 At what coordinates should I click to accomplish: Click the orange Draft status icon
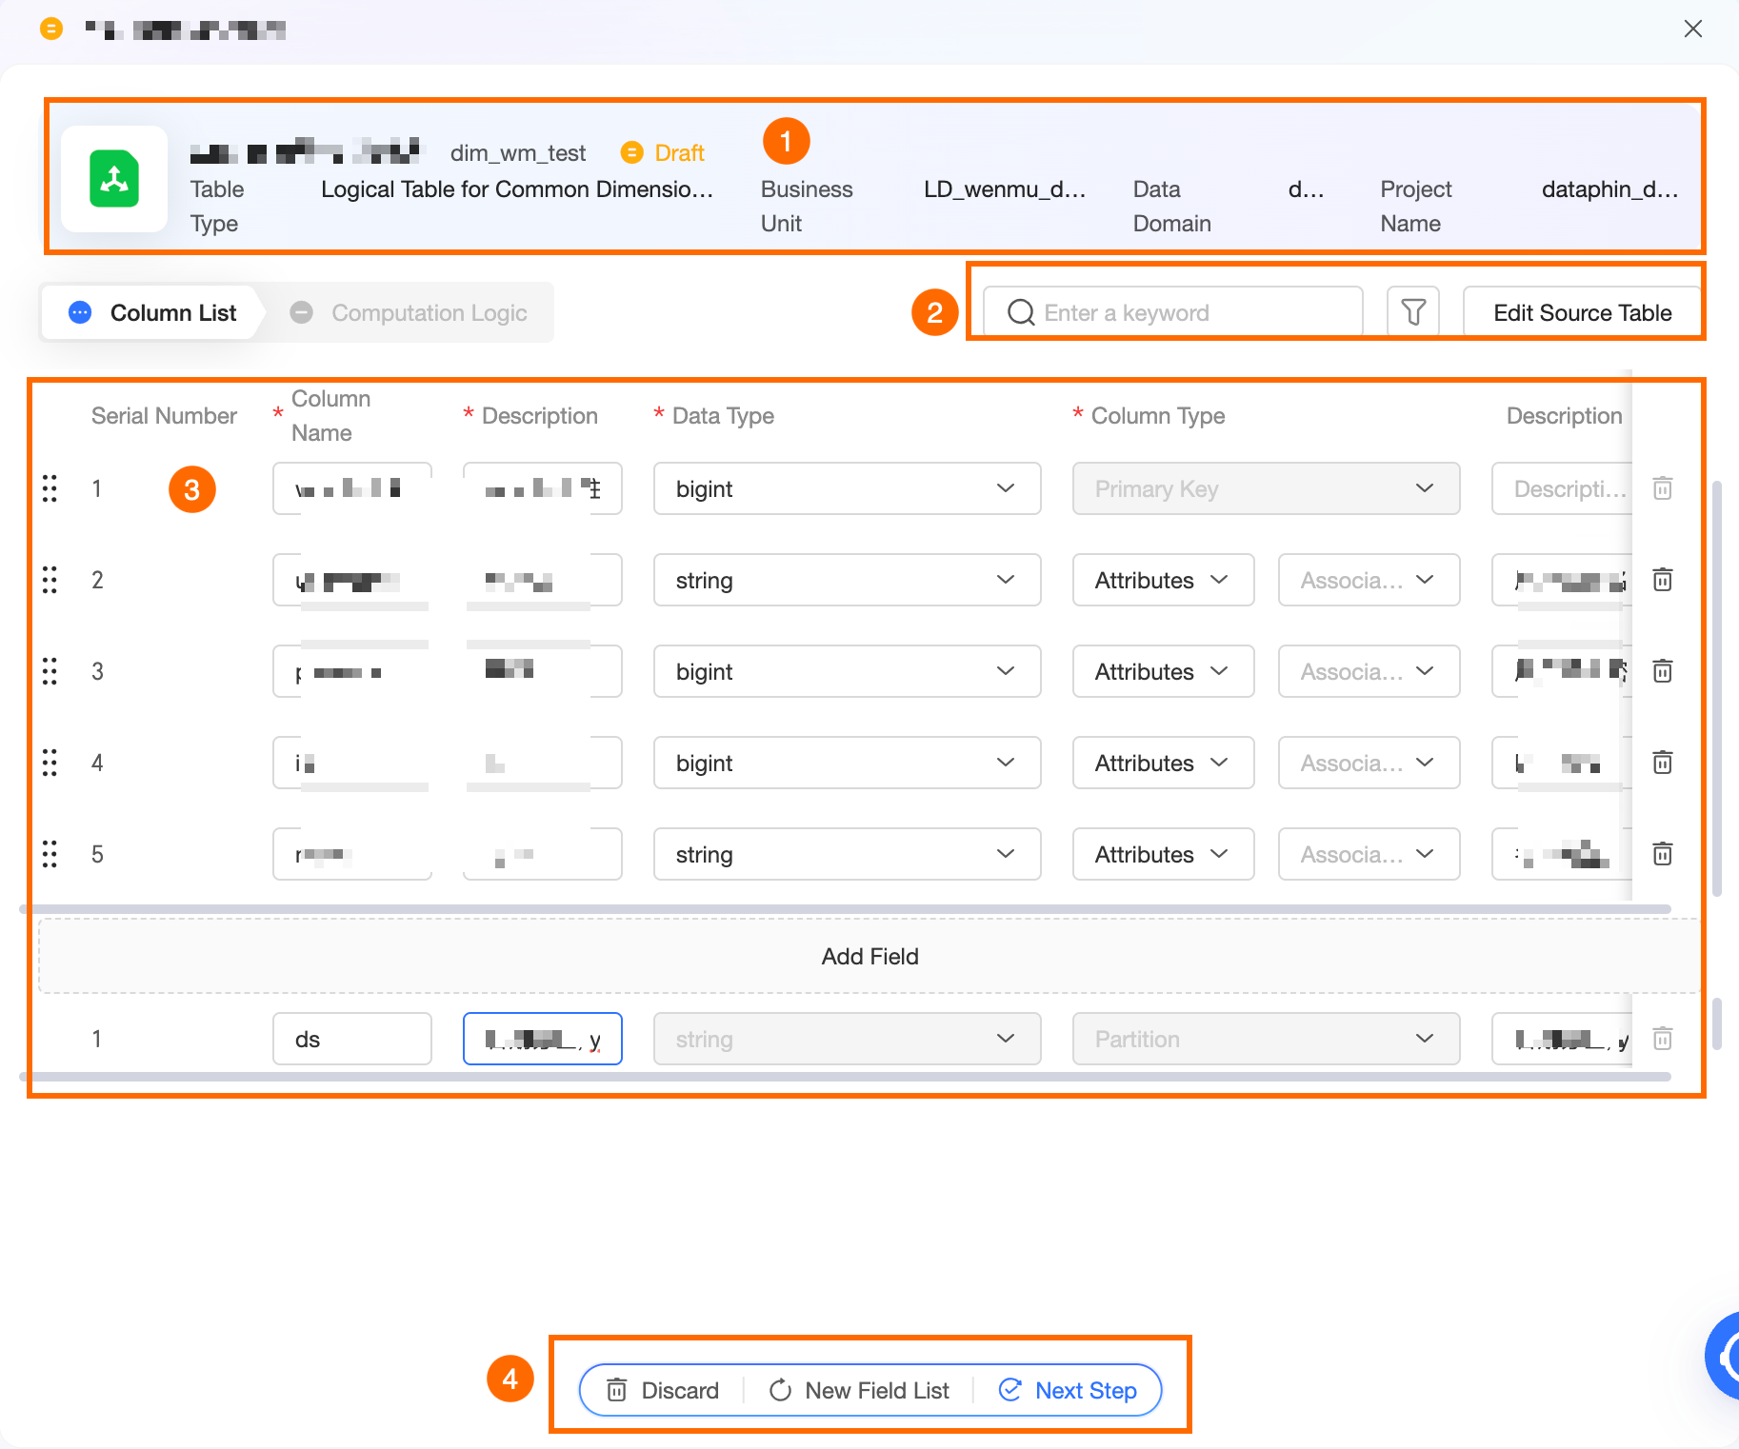pyautogui.click(x=631, y=152)
